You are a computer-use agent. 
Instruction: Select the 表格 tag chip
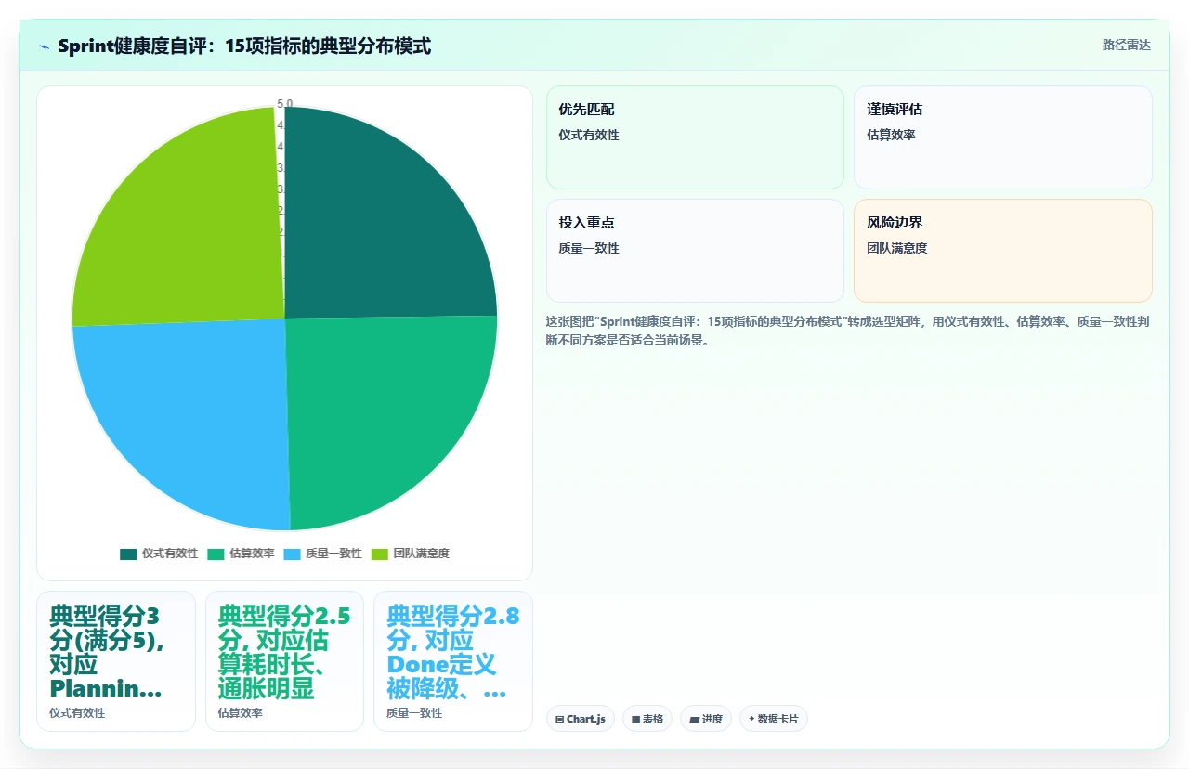pos(647,719)
